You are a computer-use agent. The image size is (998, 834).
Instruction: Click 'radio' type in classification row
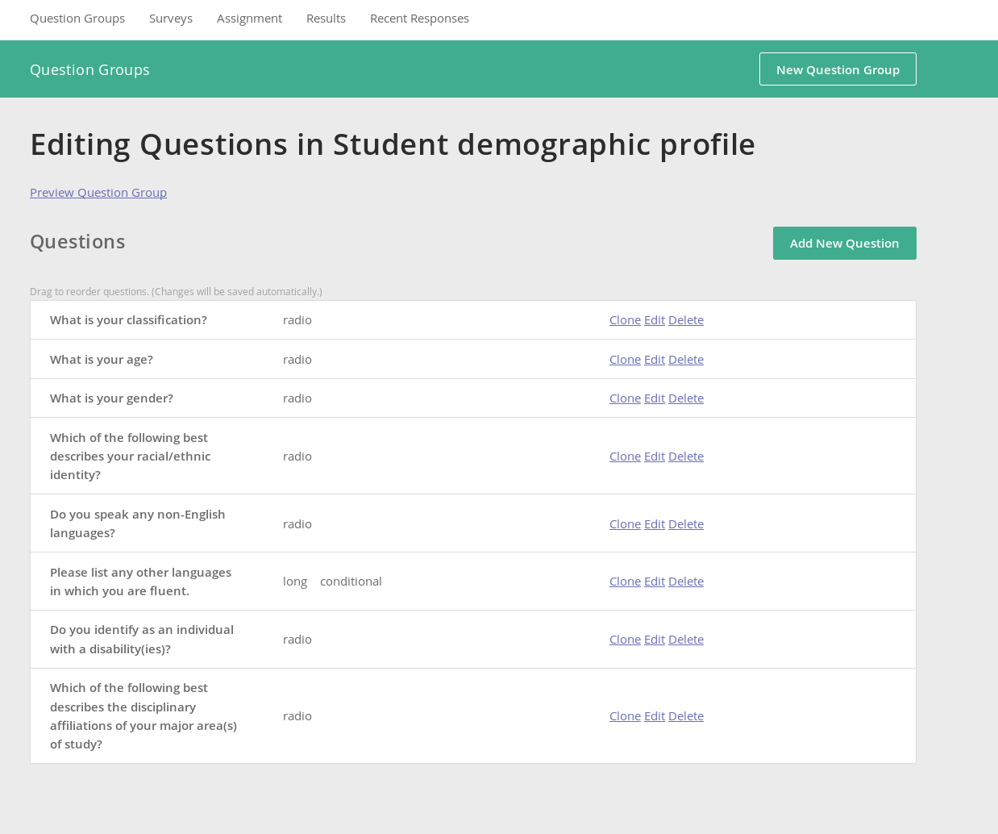pos(297,319)
